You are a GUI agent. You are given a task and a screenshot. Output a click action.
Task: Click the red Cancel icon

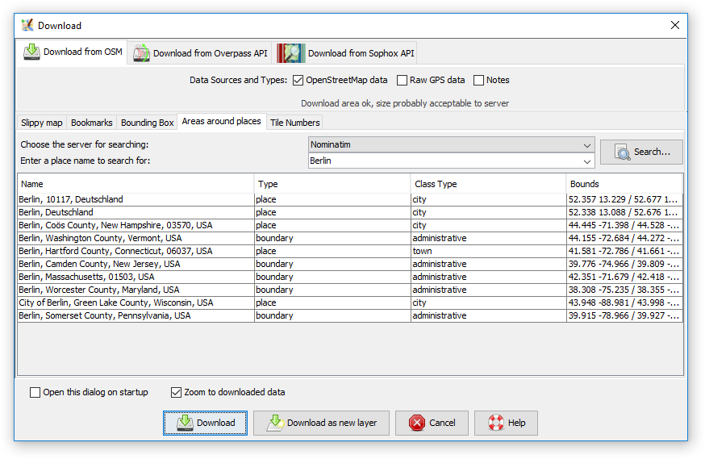[x=416, y=423]
